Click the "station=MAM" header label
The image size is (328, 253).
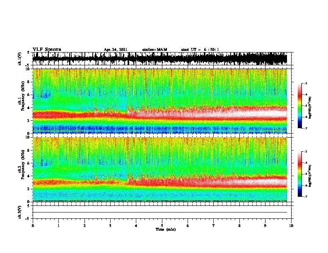[154, 50]
